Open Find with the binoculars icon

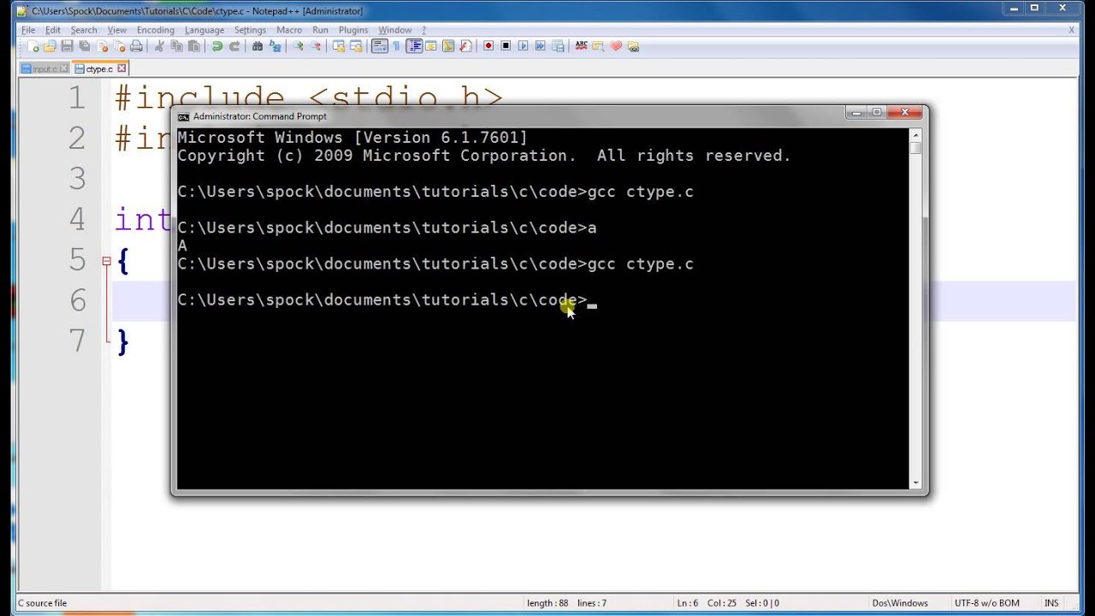point(257,46)
